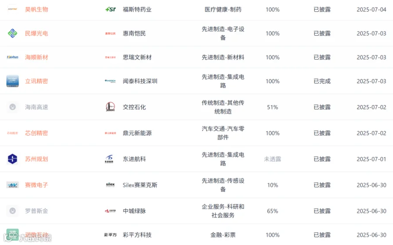This screenshot has width=393, height=245.
Task: Open the 立讯精密 company link
Action: pos(36,81)
